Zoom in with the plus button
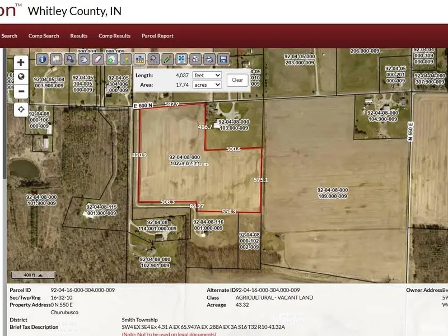The image size is (448, 336). click(21, 63)
